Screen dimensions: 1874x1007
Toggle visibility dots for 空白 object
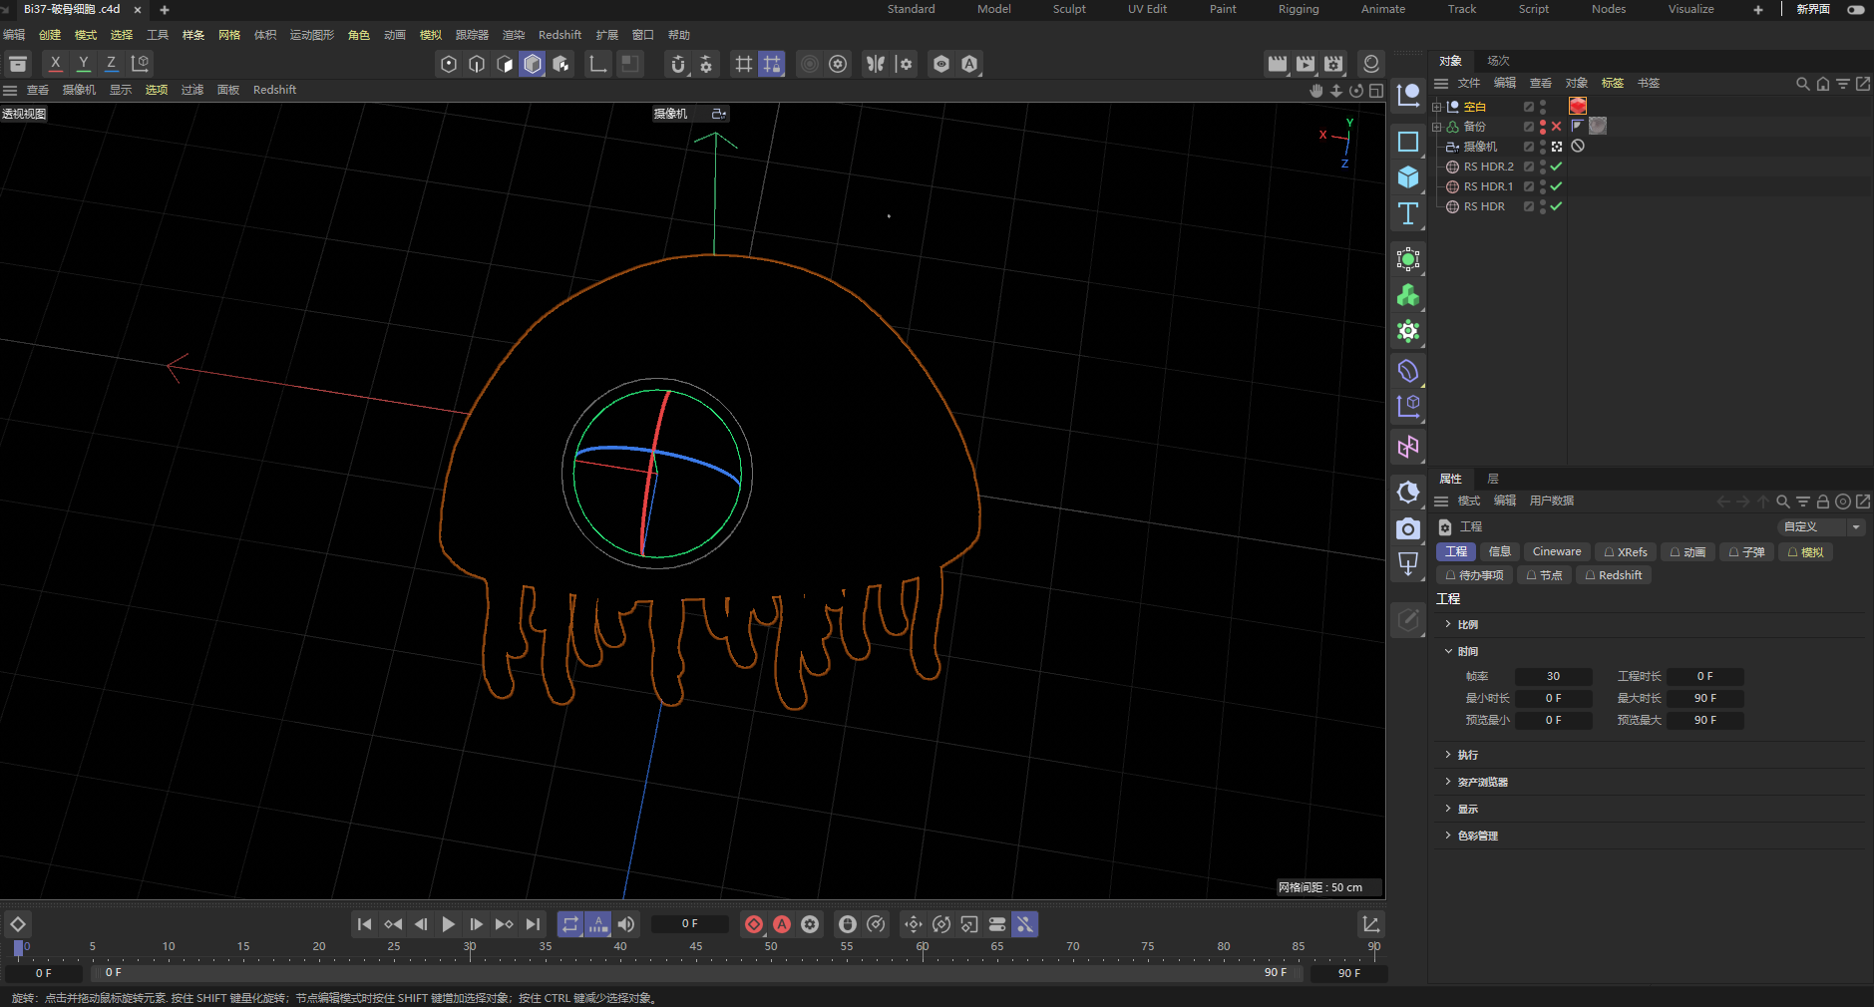[x=1543, y=107]
